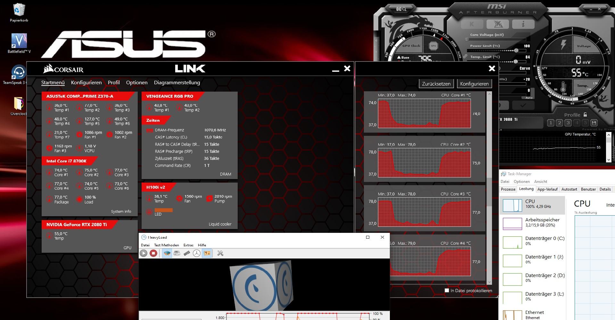Select the Afterburner airplane-logo button
This screenshot has height=320, width=615.
(x=497, y=24)
